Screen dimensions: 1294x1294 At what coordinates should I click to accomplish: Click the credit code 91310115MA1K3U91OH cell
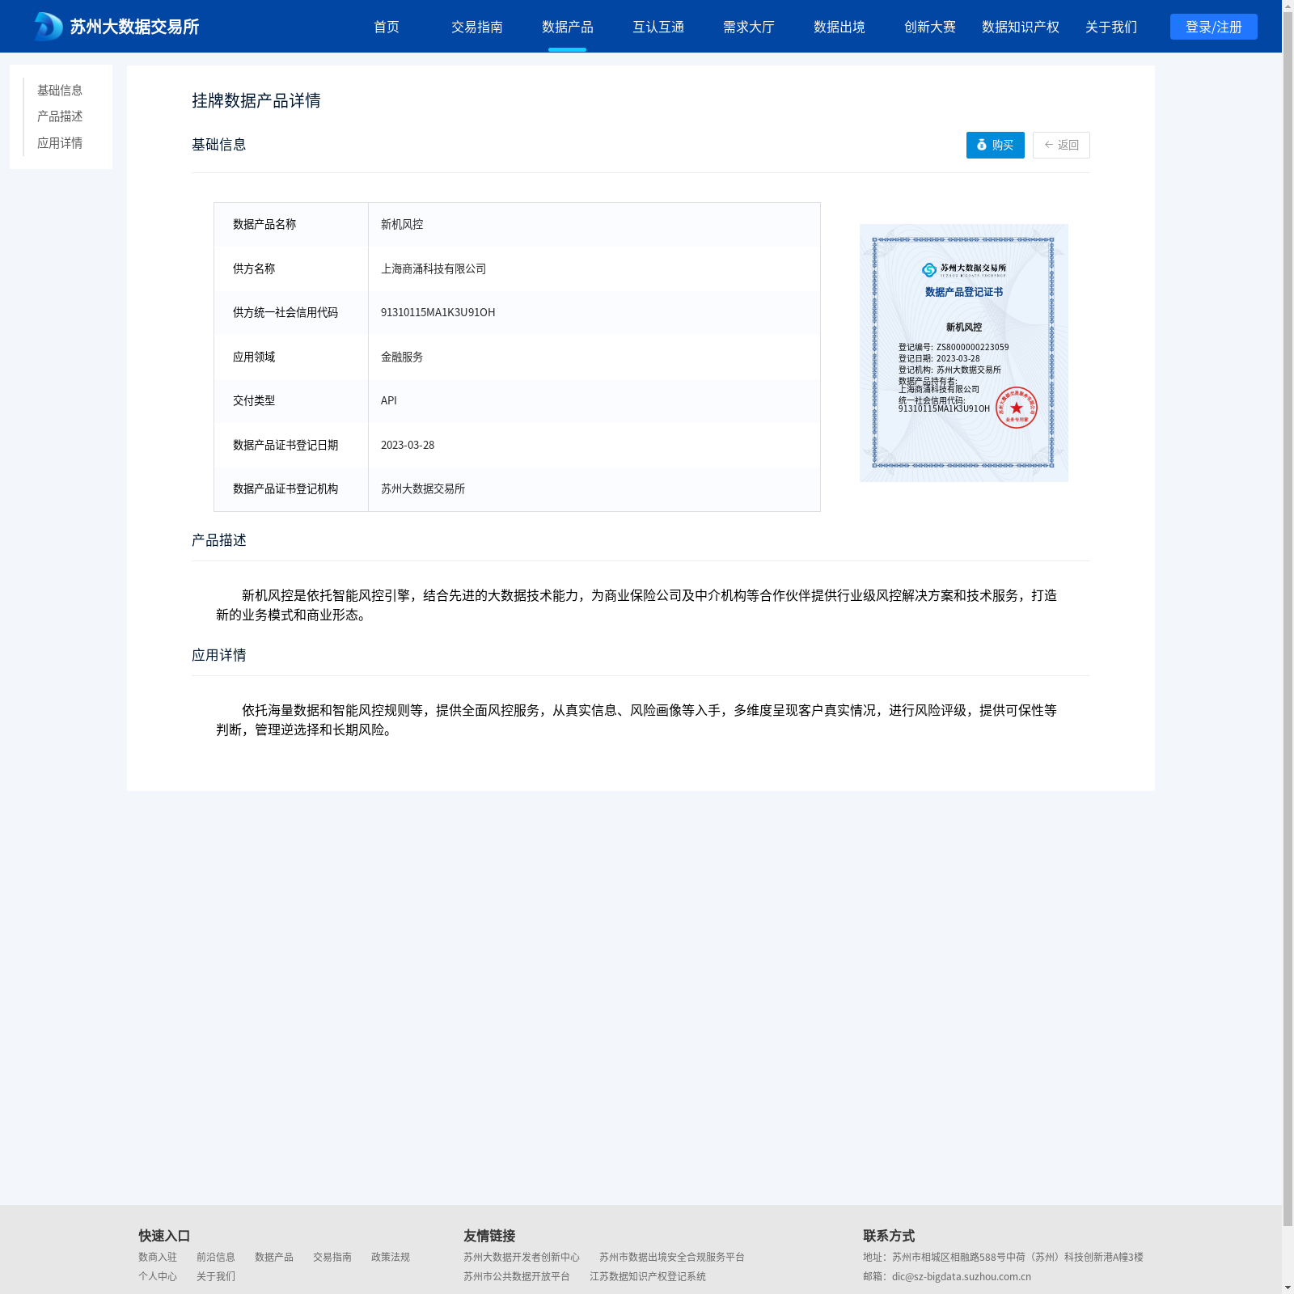594,312
